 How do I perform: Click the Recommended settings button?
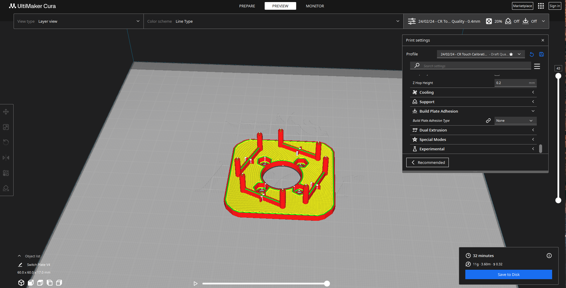[x=427, y=162]
